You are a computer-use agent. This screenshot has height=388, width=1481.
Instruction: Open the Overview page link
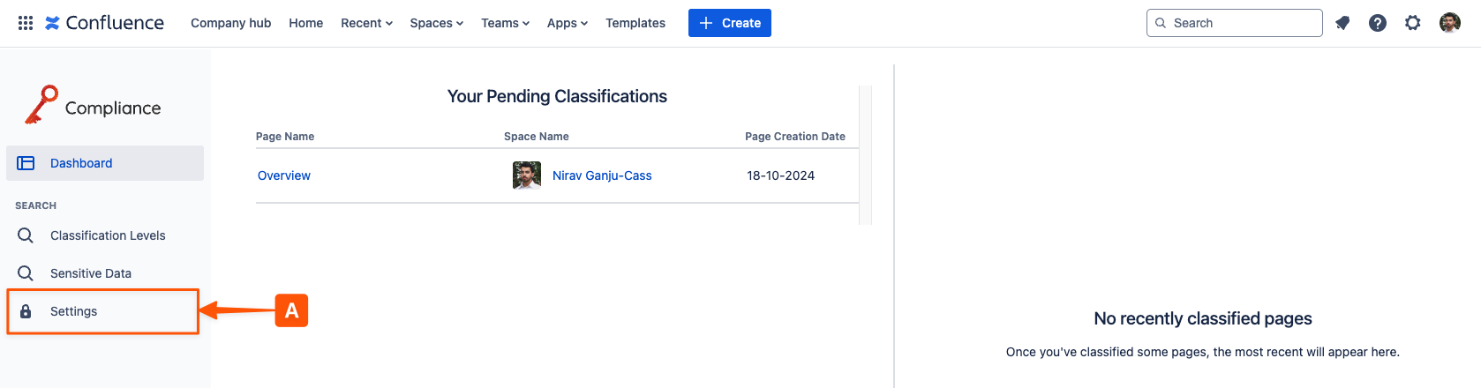284,175
